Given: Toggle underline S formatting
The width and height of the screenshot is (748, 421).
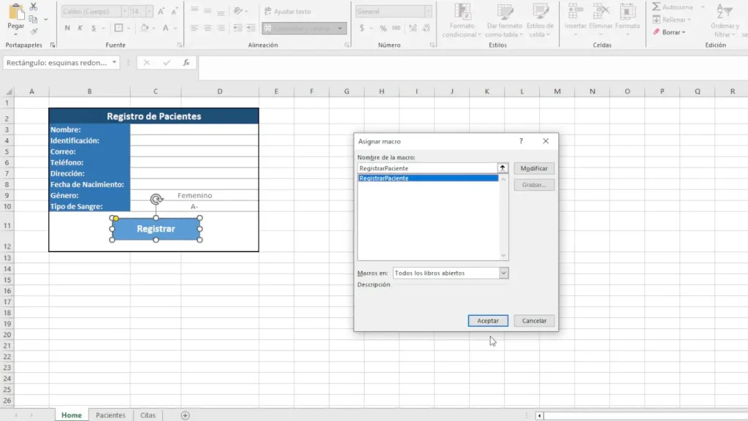Looking at the screenshot, I should [x=93, y=29].
